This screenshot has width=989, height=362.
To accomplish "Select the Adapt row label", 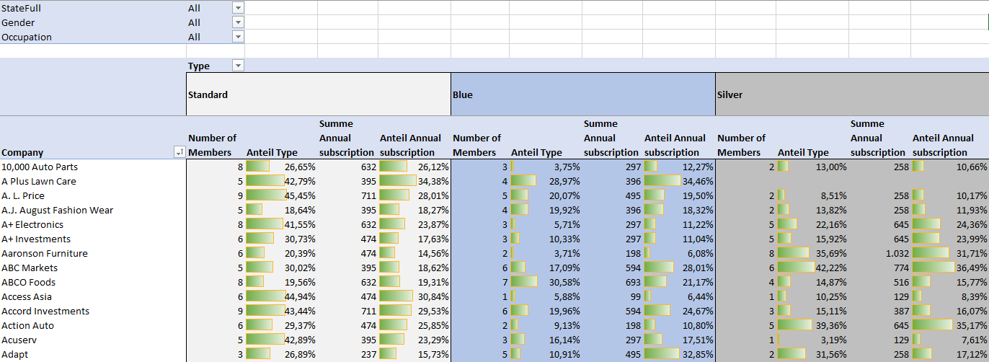I will (93, 354).
